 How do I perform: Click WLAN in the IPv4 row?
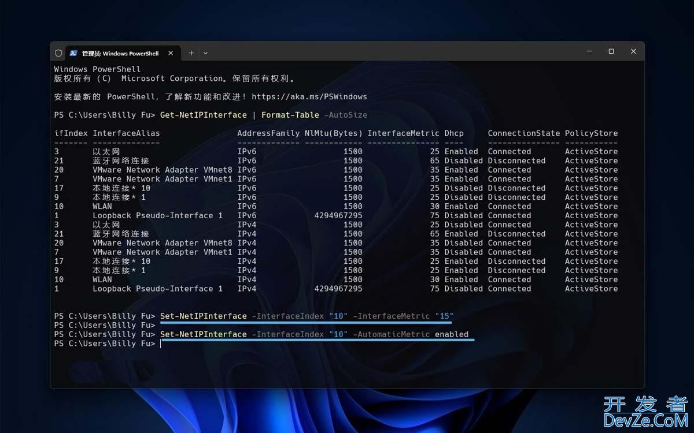coord(102,279)
